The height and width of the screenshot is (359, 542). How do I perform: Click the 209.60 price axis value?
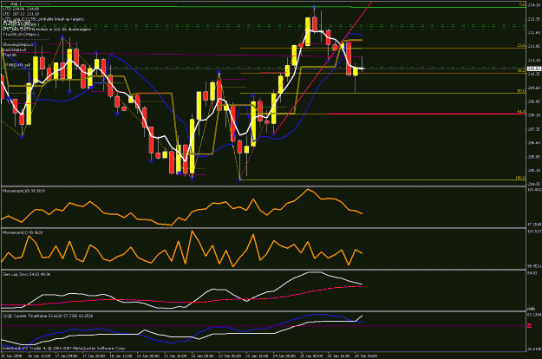534,88
